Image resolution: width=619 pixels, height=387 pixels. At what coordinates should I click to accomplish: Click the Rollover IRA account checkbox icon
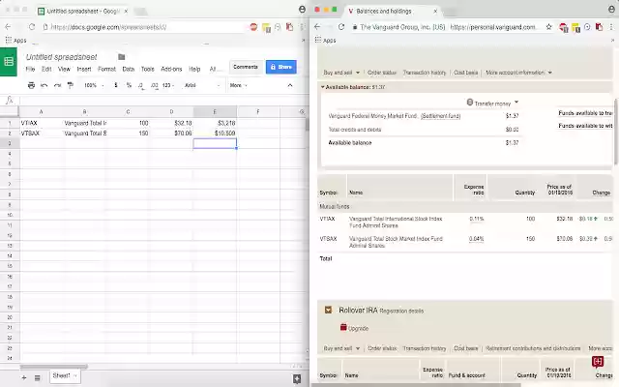(328, 310)
